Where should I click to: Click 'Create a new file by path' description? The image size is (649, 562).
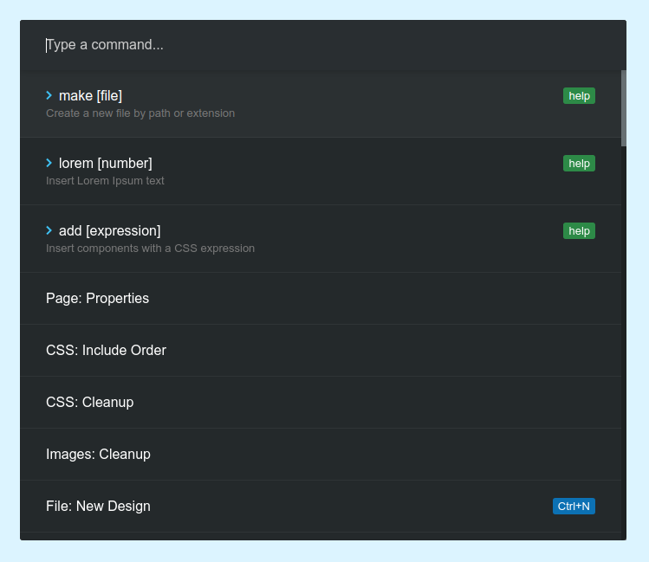[x=140, y=113]
